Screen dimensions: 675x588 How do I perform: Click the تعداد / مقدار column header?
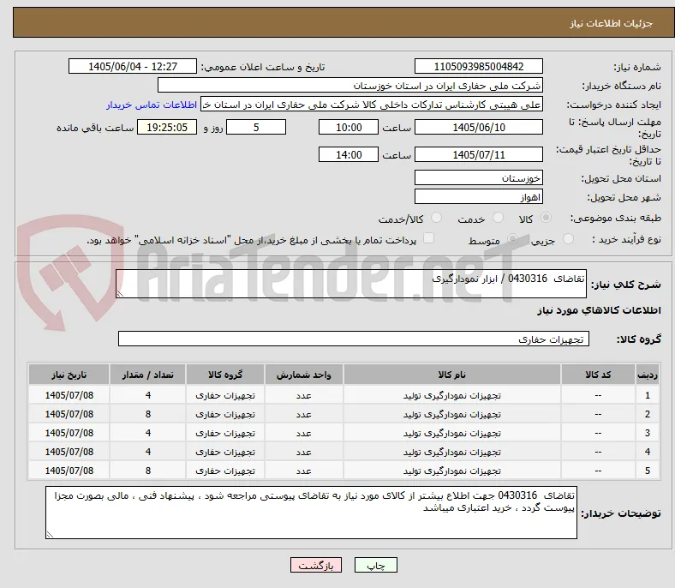(x=147, y=375)
